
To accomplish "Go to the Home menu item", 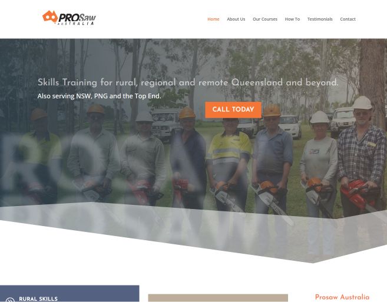I will 213,19.
